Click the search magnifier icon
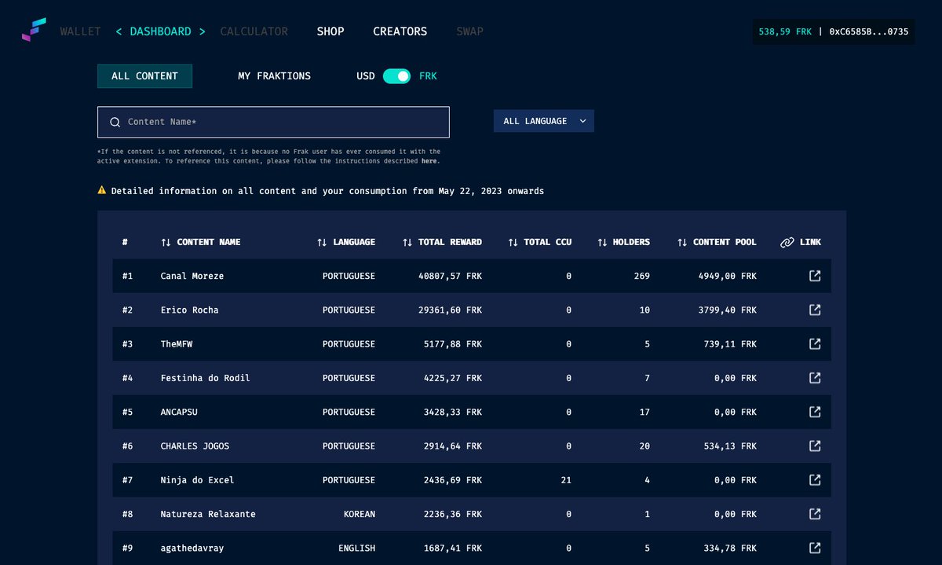This screenshot has height=565, width=942. coord(115,123)
